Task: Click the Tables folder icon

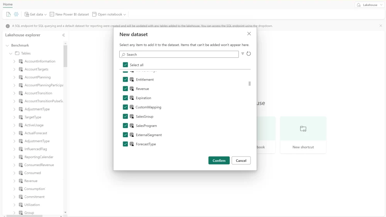Action: click(x=17, y=53)
